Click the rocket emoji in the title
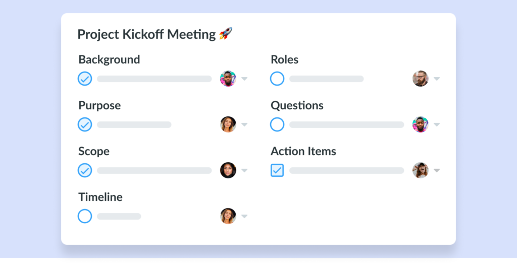Image resolution: width=517 pixels, height=265 pixels. click(x=226, y=34)
